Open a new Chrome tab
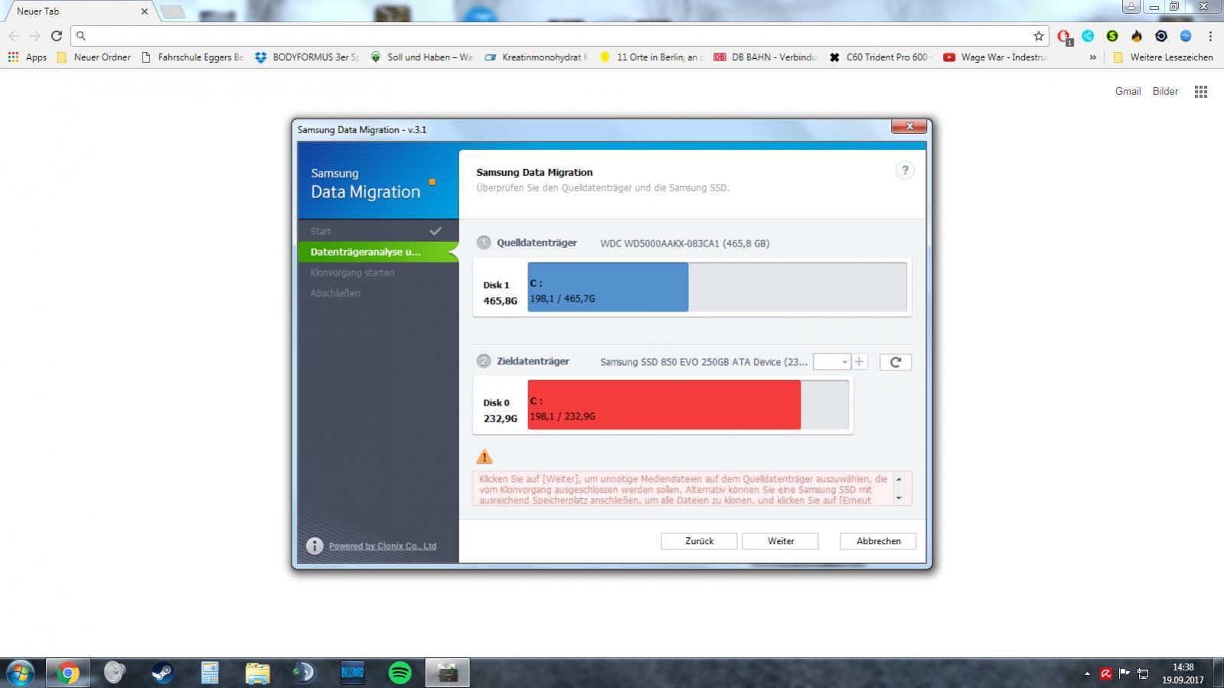 click(x=173, y=11)
